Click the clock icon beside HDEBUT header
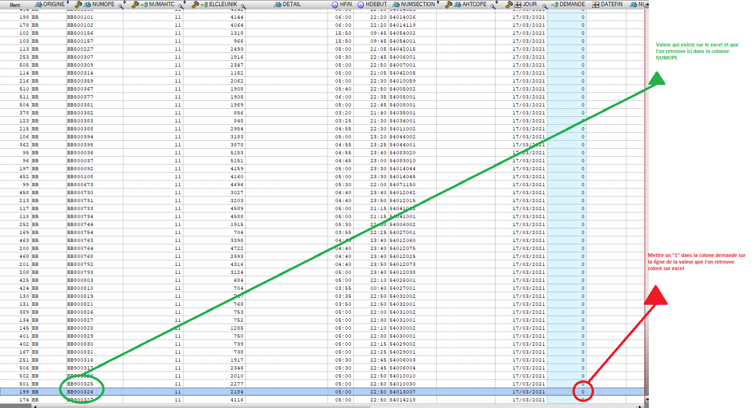Image resolution: width=754 pixels, height=408 pixels. pos(360,4)
